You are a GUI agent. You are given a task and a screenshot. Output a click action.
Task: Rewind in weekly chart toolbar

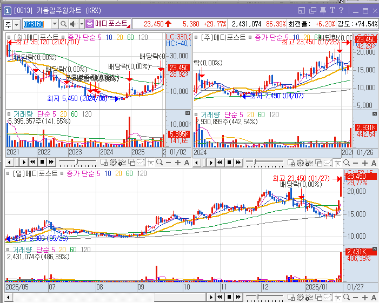[220, 162]
